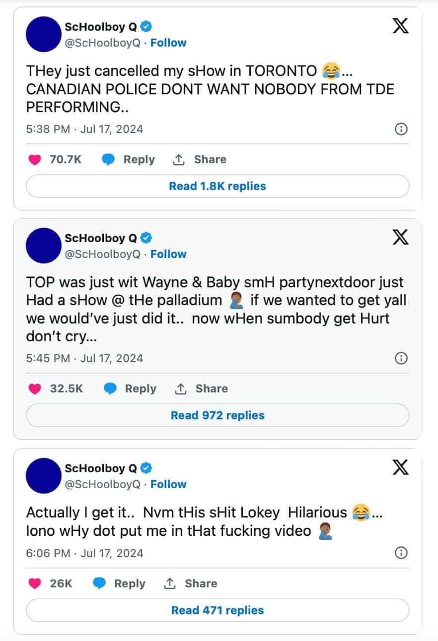Open the 5:45 PM · Jul 17, 2024 timestamp

pyautogui.click(x=84, y=358)
